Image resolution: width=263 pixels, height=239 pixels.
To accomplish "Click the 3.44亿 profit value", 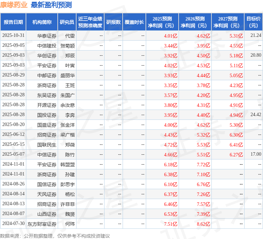I will [x=170, y=46].
